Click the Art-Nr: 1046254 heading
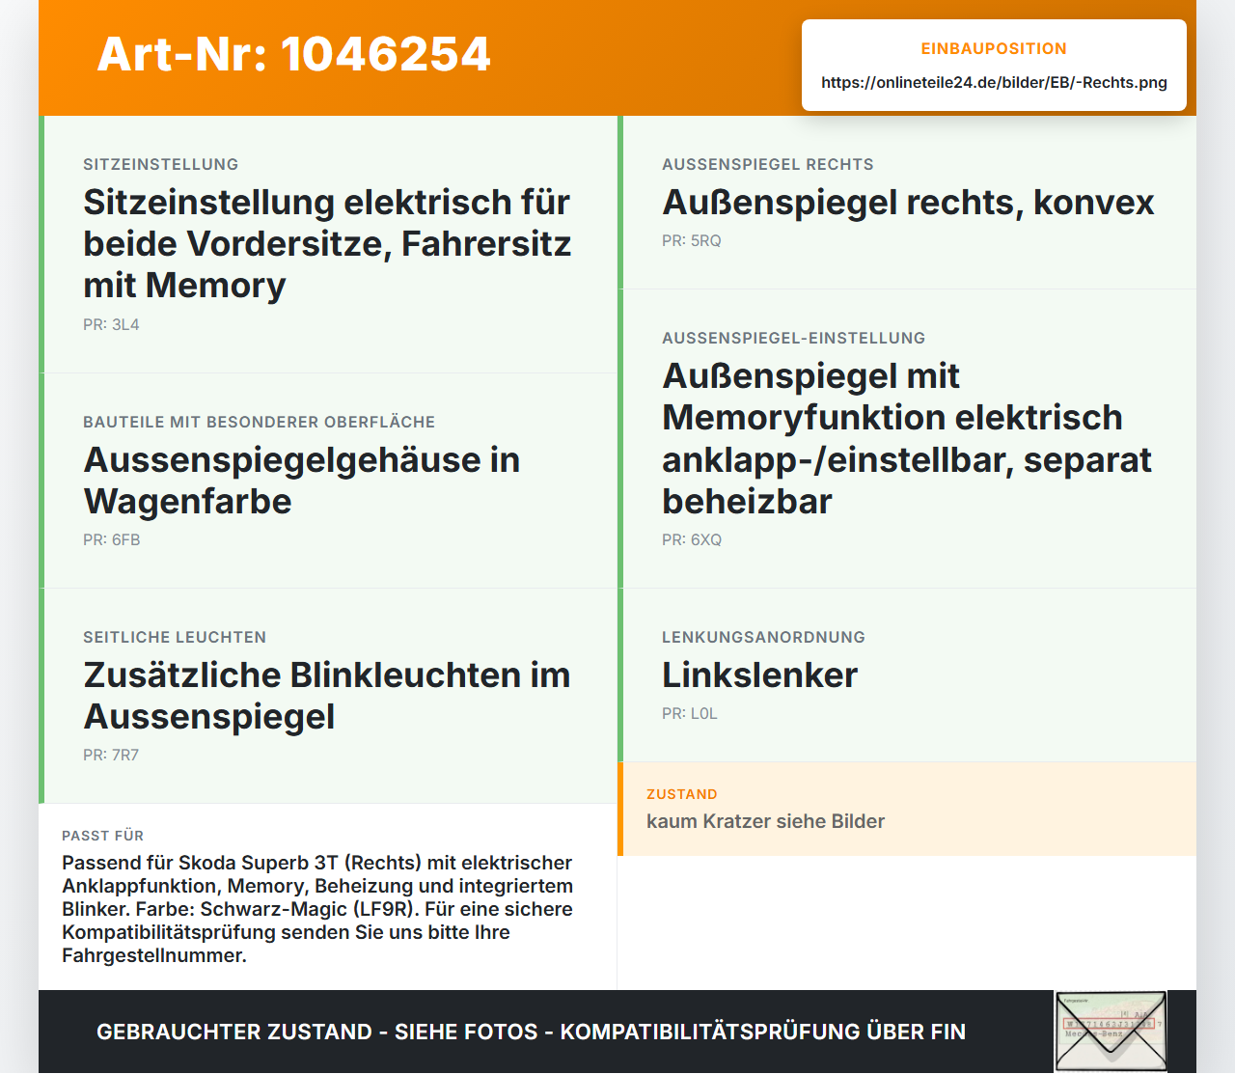The width and height of the screenshot is (1235, 1074). pos(294,54)
